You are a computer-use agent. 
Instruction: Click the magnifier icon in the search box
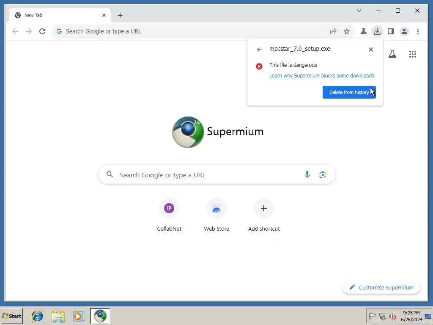coord(110,174)
